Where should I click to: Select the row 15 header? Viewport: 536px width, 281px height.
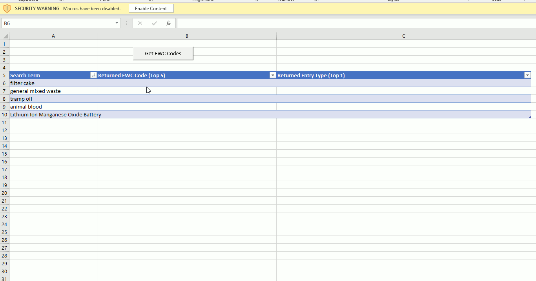pos(5,154)
